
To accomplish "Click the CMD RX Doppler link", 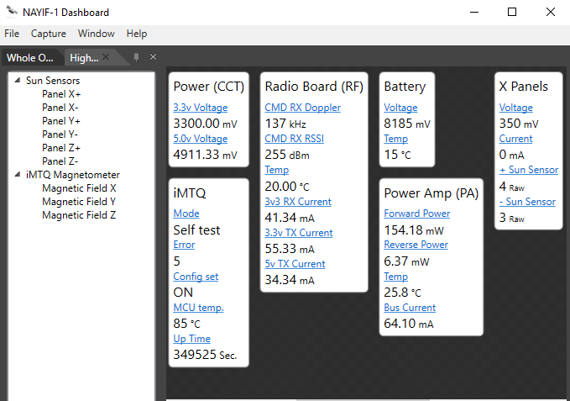I will pos(302,108).
